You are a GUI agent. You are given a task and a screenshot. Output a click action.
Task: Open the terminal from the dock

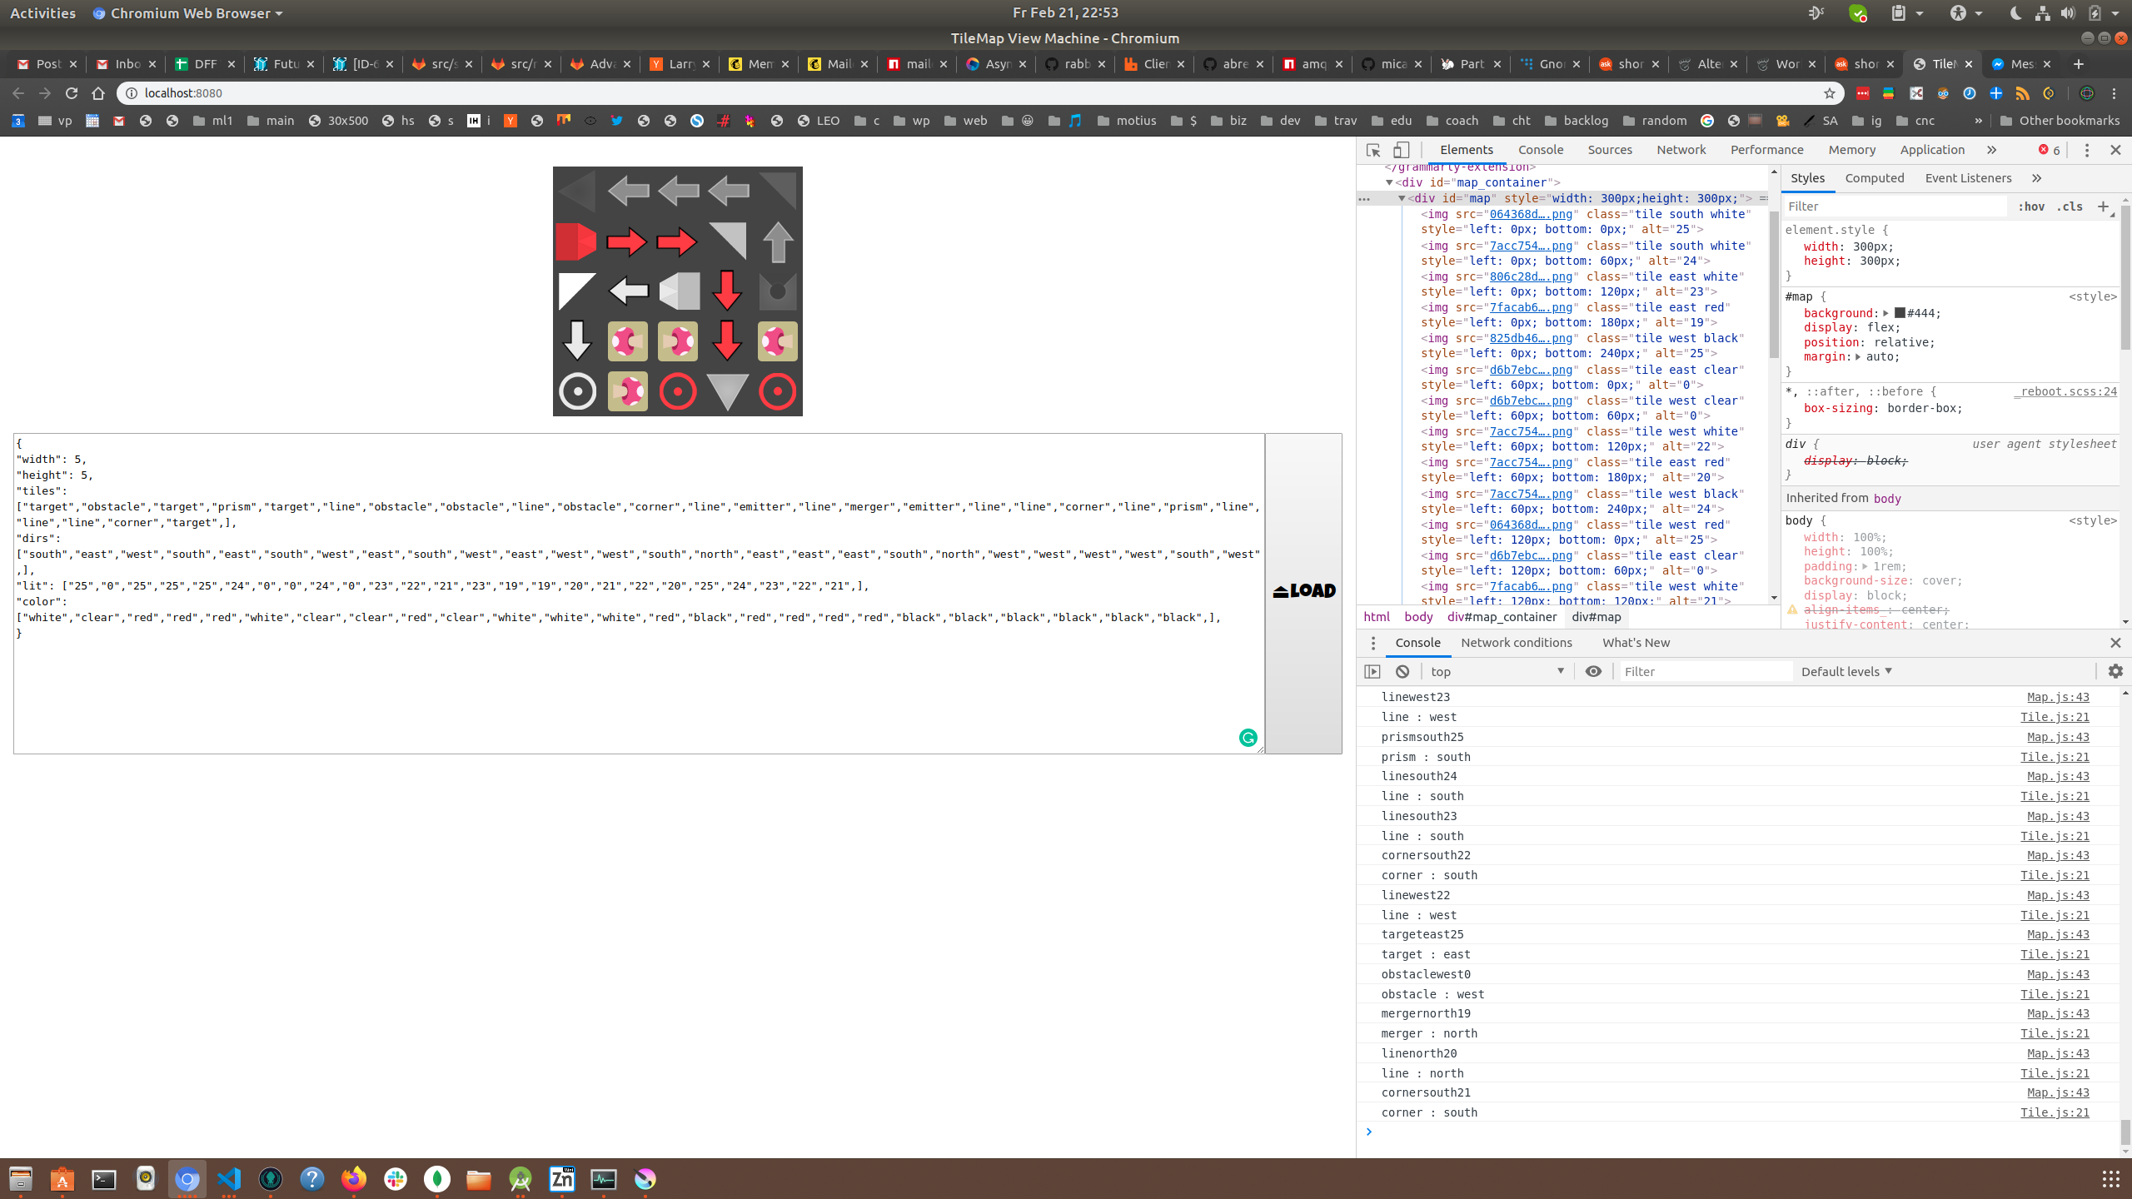point(104,1179)
